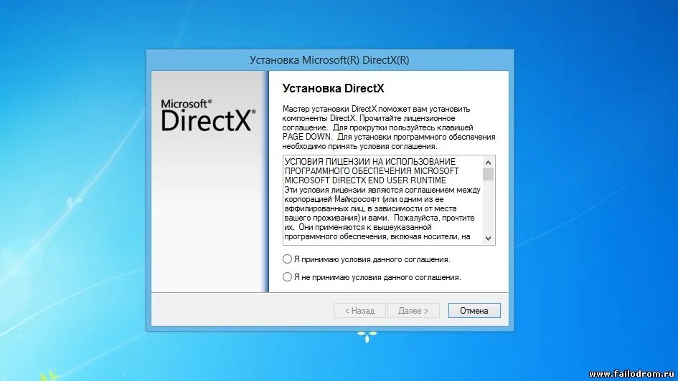Click the line 'Эти условия лицензии являются соглашением между'
Image resolution: width=678 pixels, height=381 pixels.
point(382,190)
